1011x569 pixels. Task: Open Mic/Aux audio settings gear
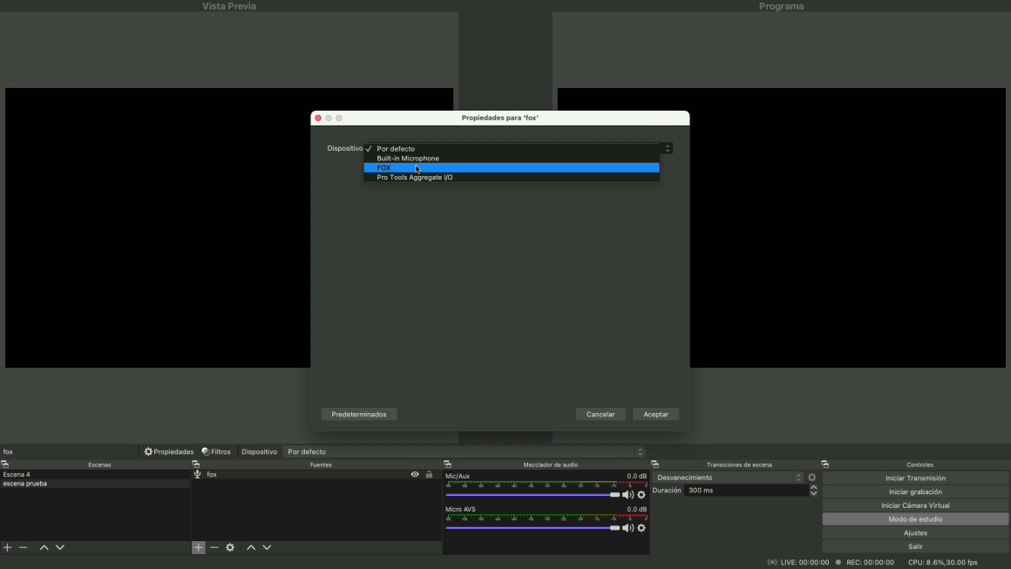point(641,495)
